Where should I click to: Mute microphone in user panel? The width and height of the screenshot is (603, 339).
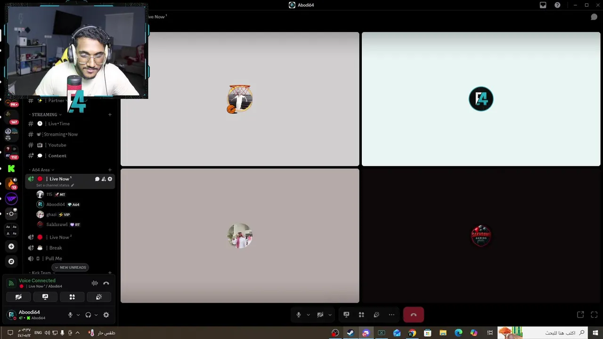tap(70, 315)
